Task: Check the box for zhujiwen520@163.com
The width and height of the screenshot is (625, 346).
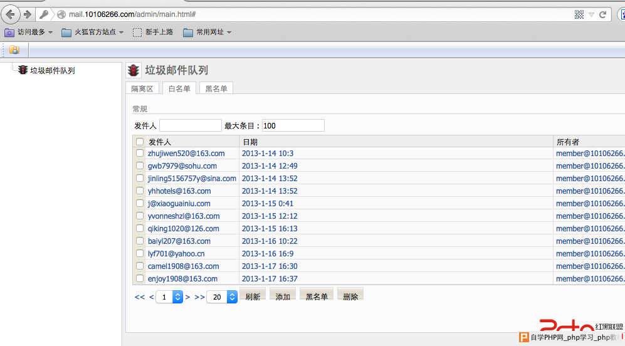Action: click(x=140, y=153)
